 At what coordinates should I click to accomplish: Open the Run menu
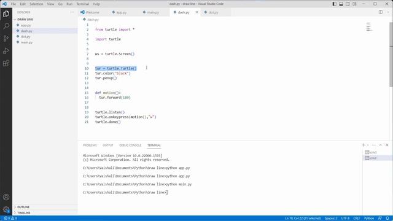coord(69,4)
